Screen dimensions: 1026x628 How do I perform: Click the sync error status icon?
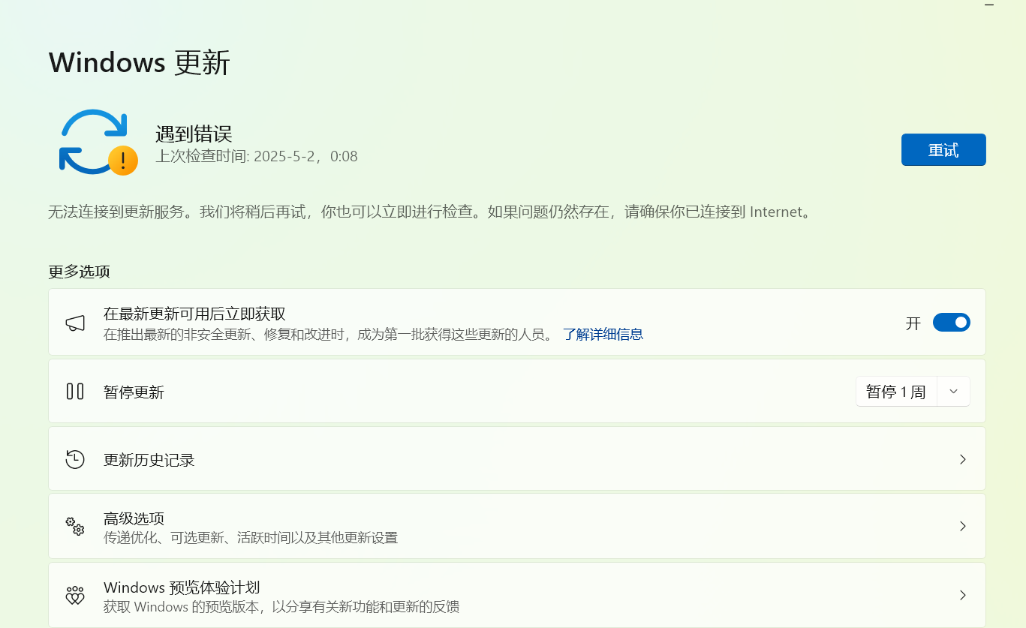(98, 142)
